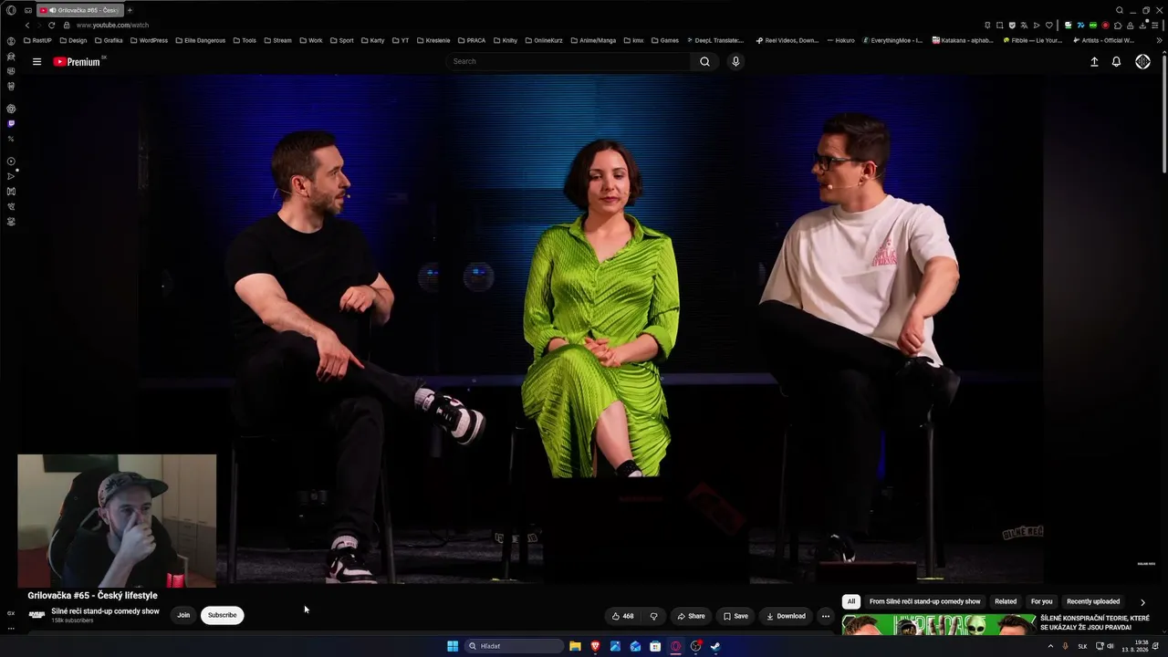Image resolution: width=1168 pixels, height=657 pixels.
Task: Click the YouTube search input field
Action: (x=569, y=61)
